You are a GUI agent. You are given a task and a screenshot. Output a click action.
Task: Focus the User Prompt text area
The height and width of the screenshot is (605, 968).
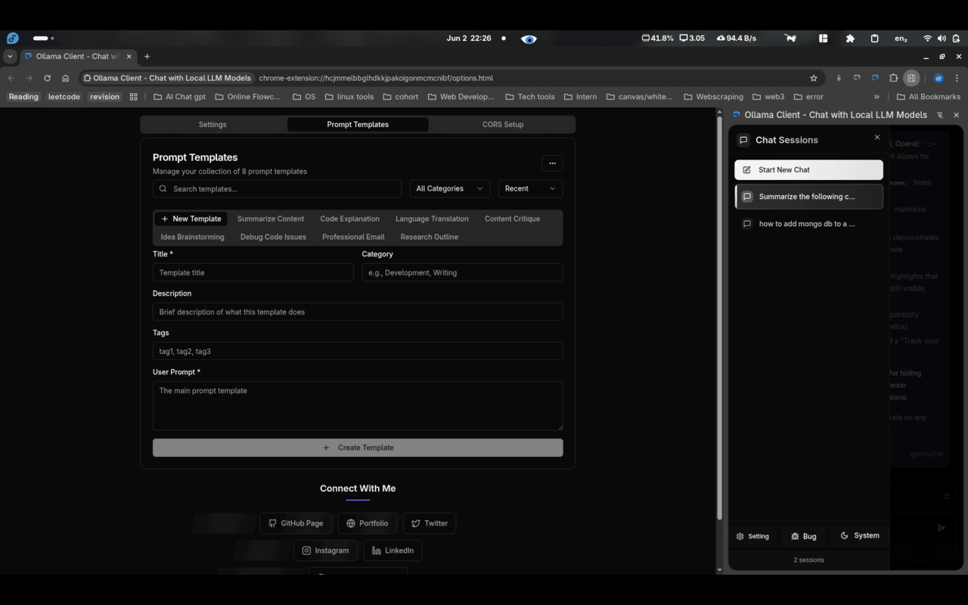click(358, 406)
